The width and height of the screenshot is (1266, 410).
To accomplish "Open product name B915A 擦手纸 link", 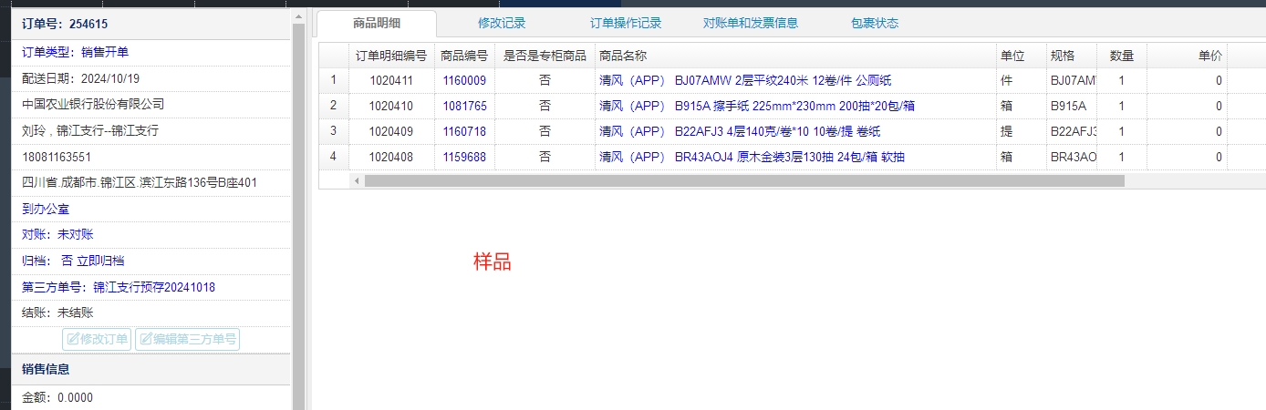I will pyautogui.click(x=757, y=106).
